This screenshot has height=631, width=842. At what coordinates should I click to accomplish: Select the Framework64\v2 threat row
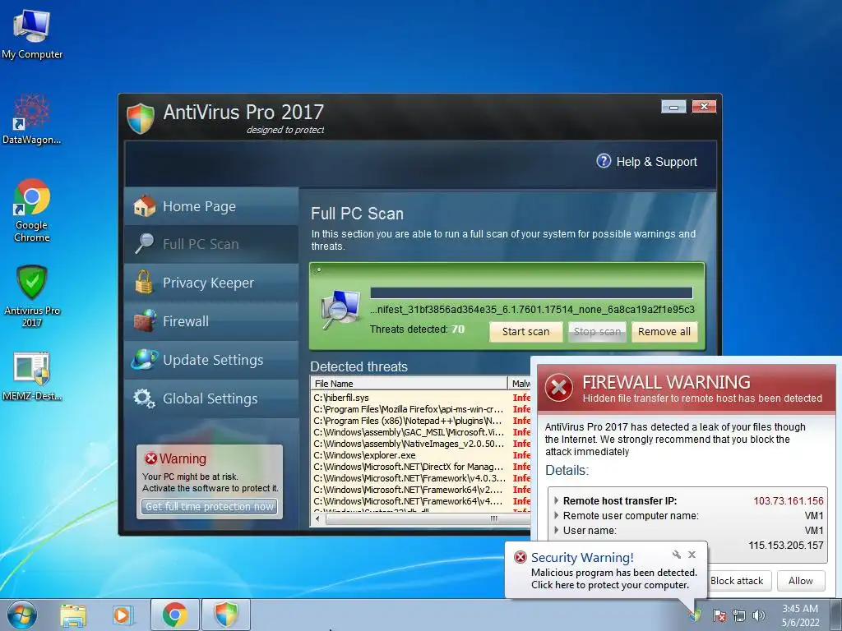coord(421,490)
